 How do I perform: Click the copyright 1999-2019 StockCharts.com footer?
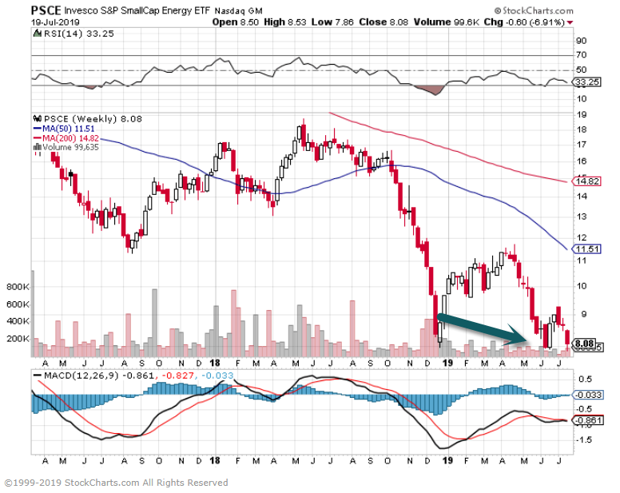click(117, 483)
